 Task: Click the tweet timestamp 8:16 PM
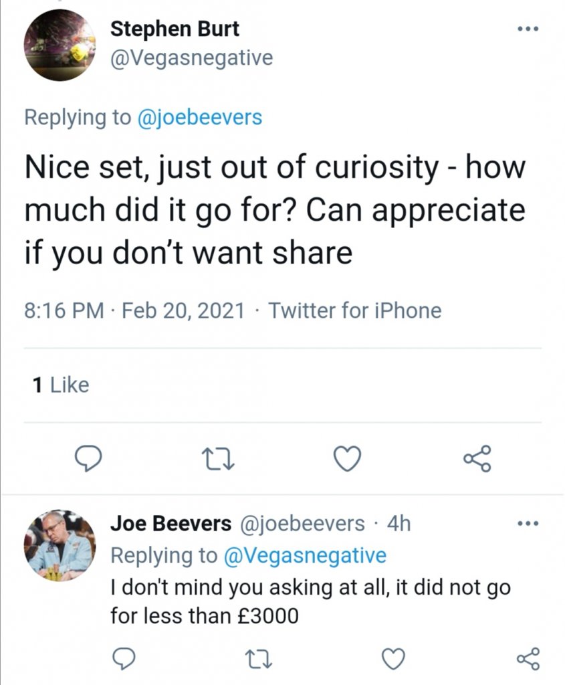64,310
